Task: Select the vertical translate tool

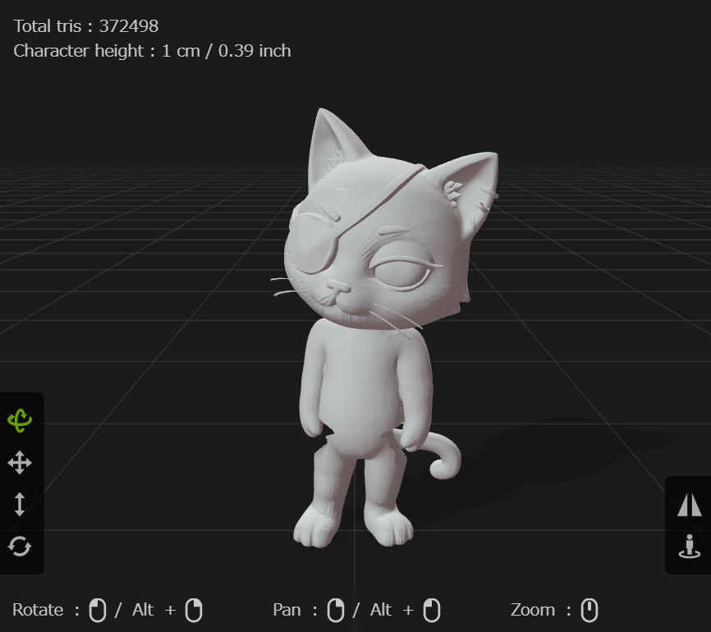Action: click(21, 505)
